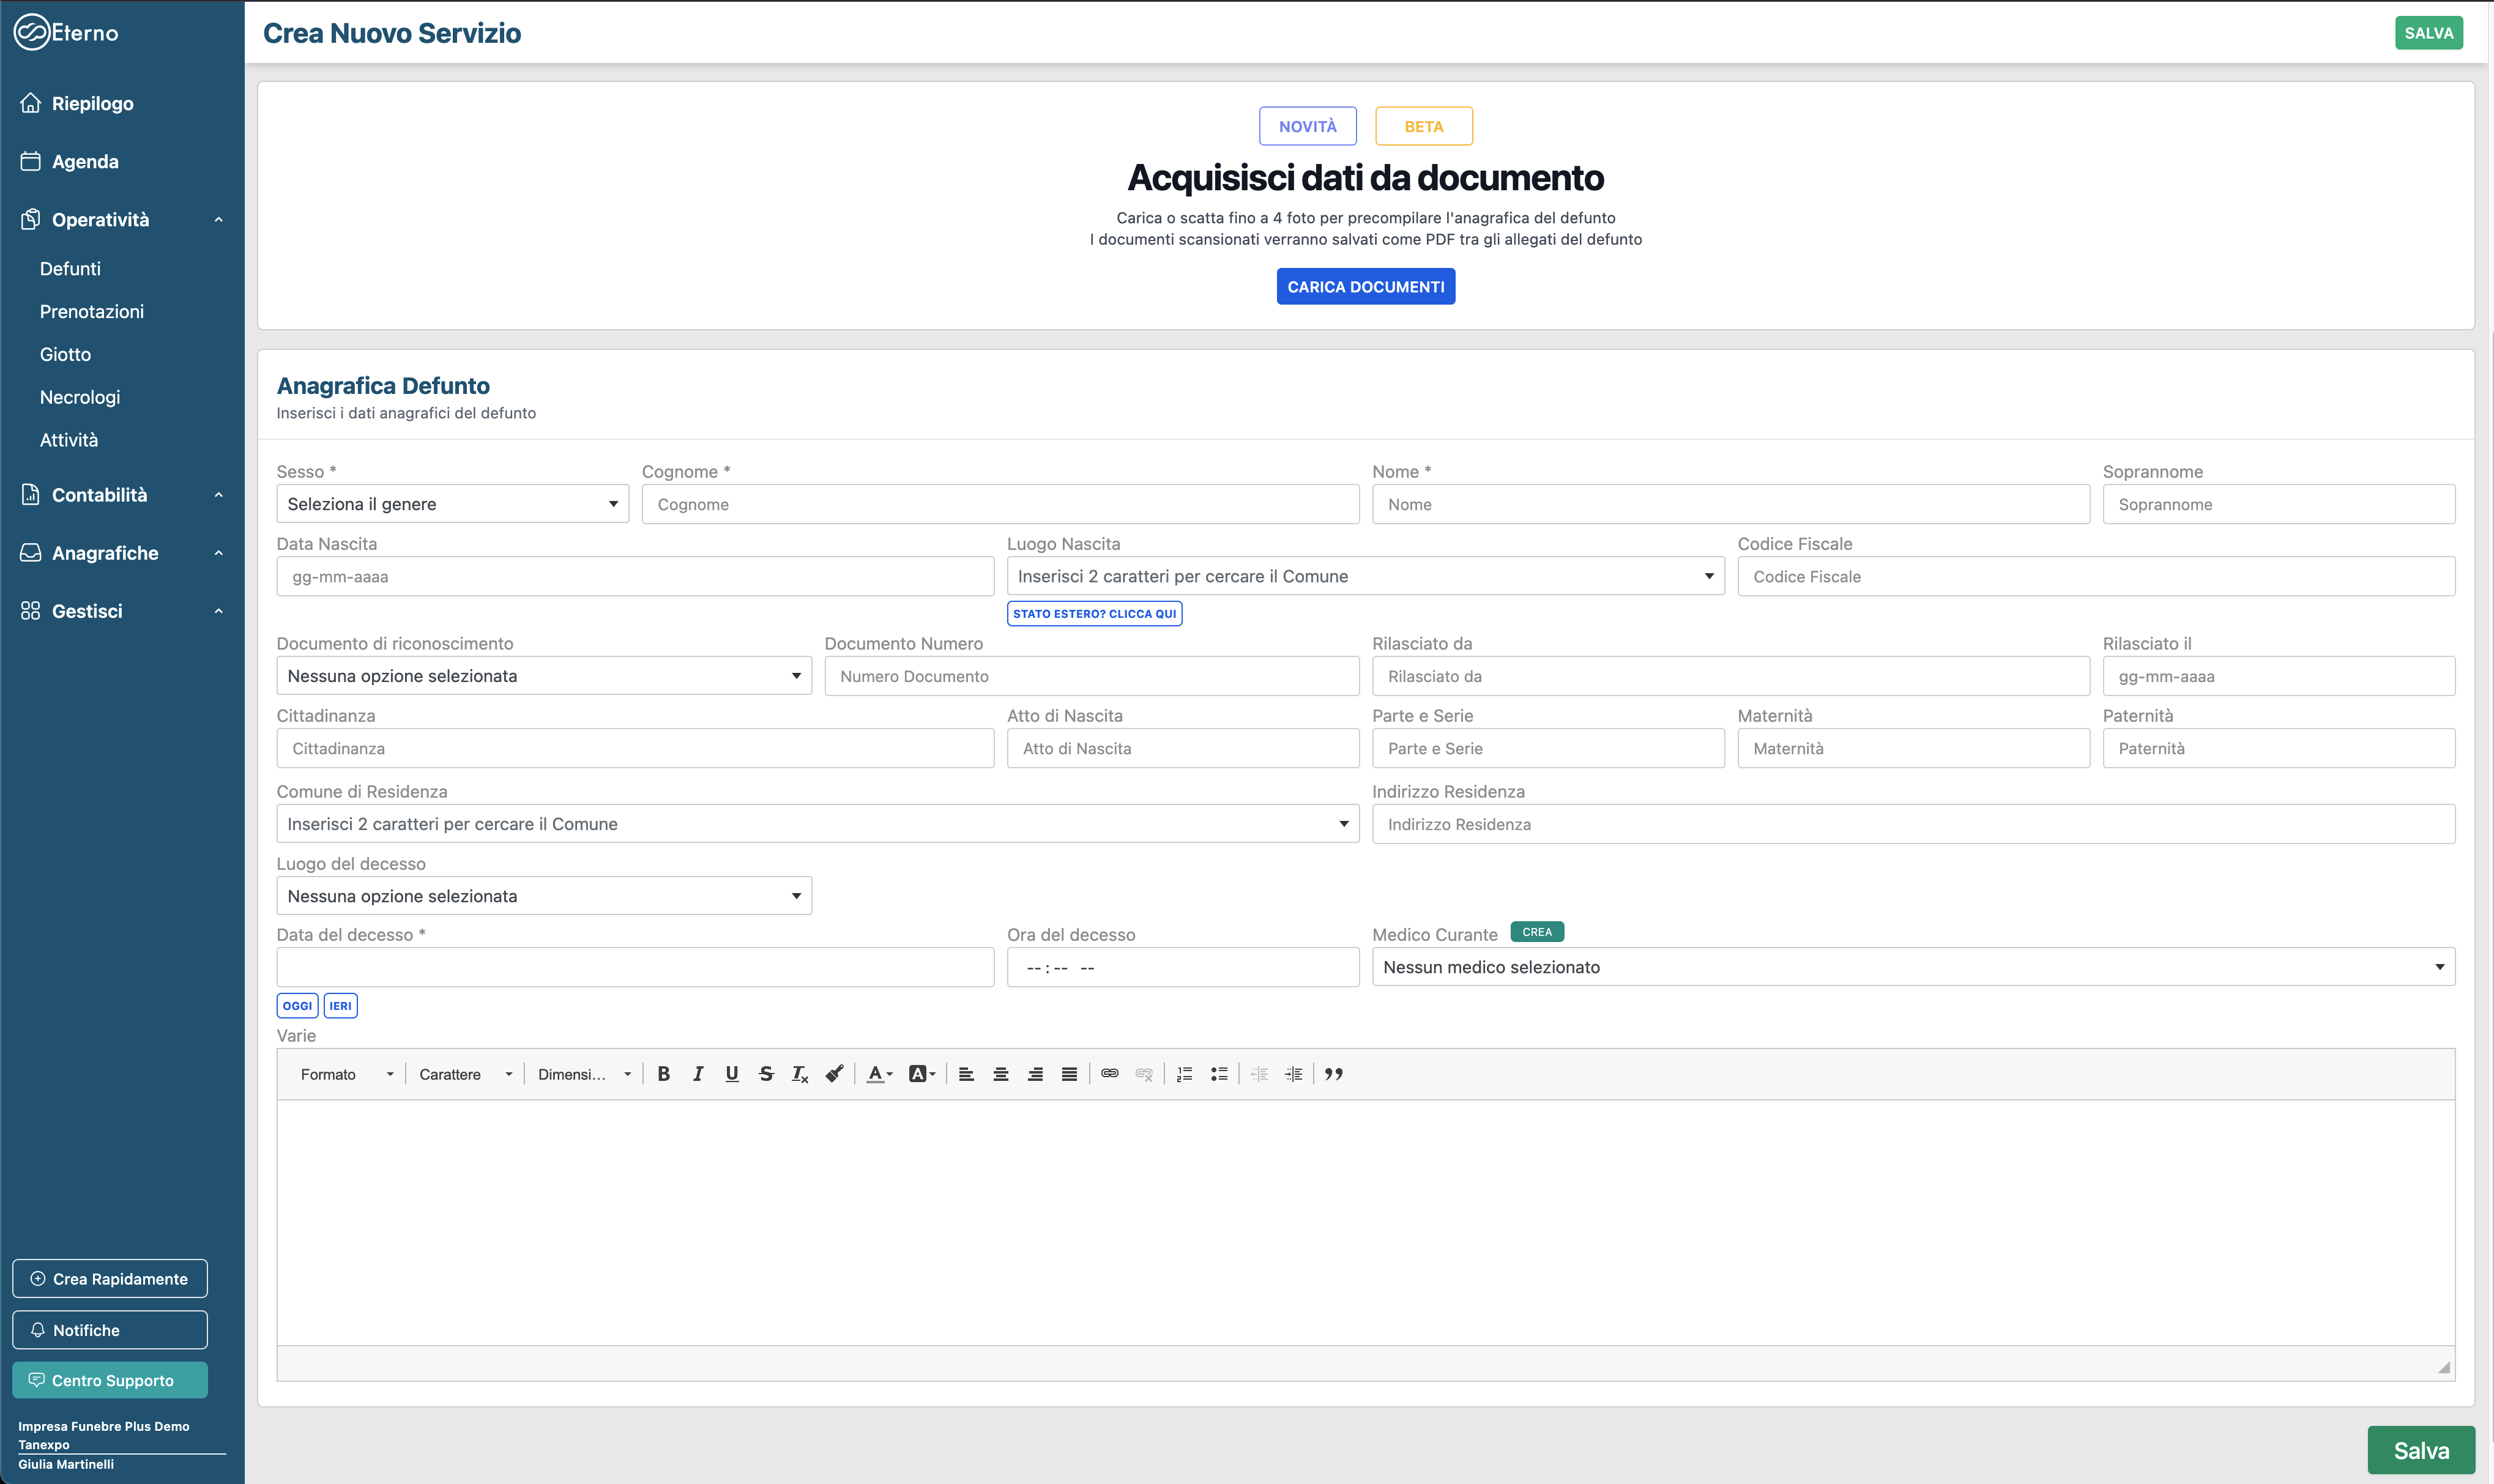Insert a block quote
Screen dimensions: 2494x1484
coord(1333,1074)
